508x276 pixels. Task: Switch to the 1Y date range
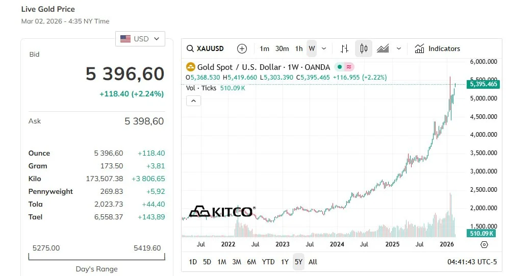click(x=285, y=262)
